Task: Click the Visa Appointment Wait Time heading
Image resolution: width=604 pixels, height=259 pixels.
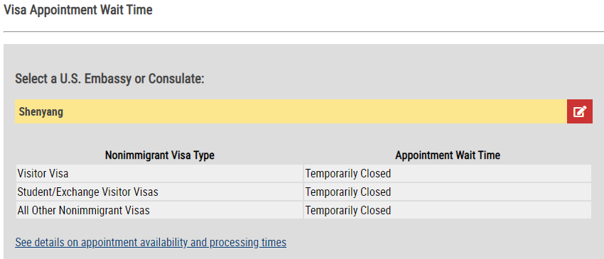Action: point(78,10)
